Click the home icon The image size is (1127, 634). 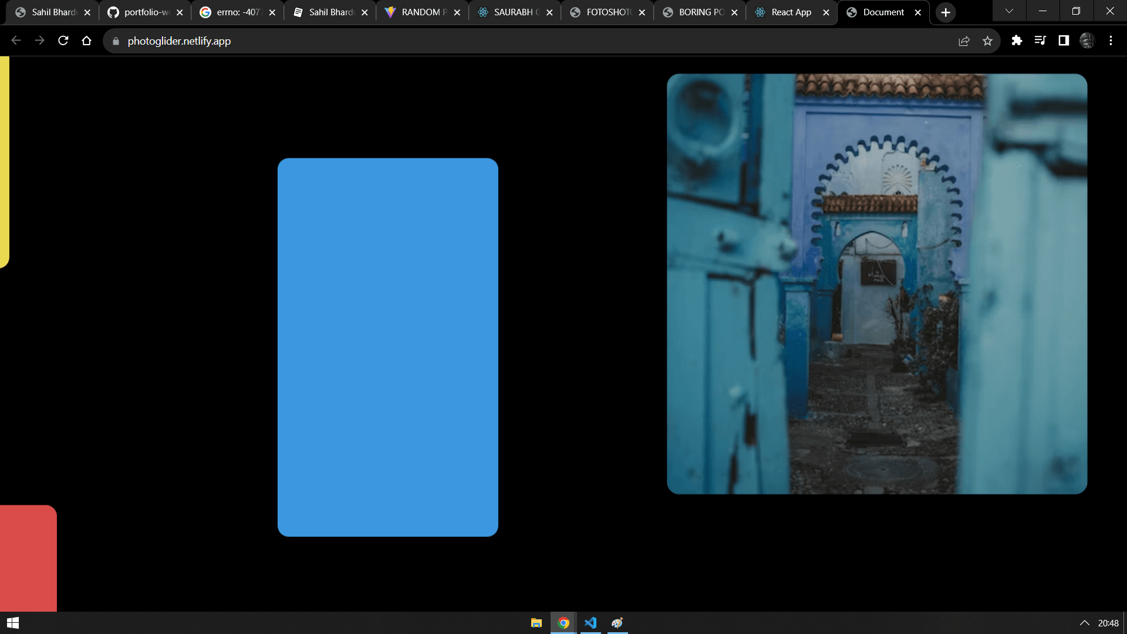click(87, 41)
